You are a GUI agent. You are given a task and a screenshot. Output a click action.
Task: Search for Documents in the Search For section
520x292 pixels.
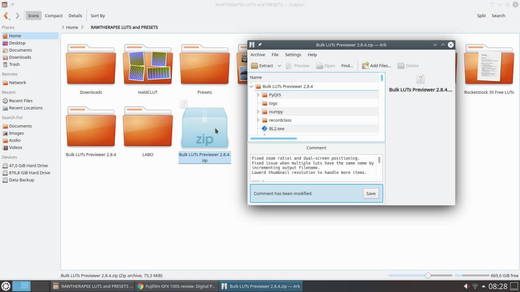coord(29,126)
